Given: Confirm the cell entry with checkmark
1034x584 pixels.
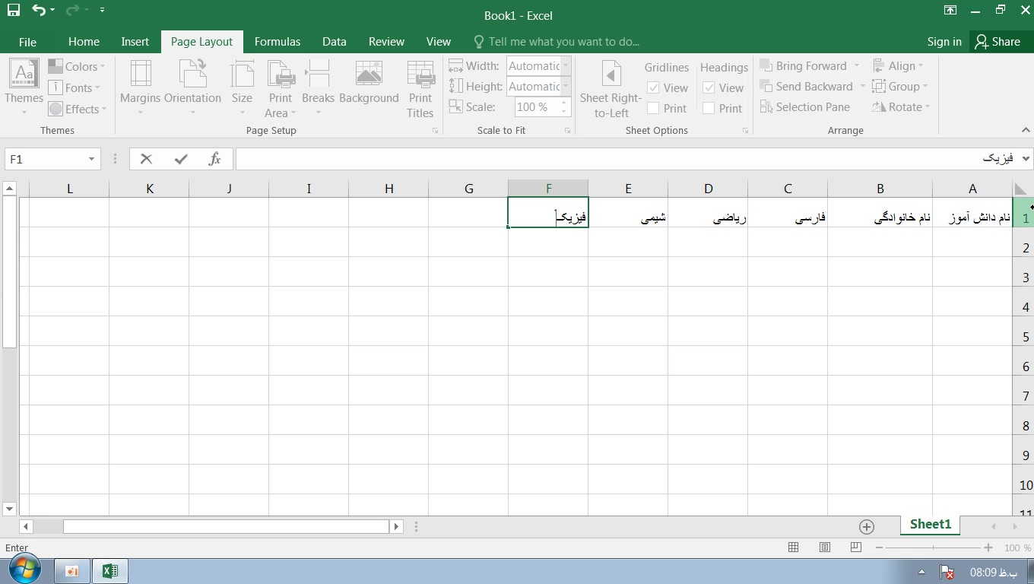Looking at the screenshot, I should (181, 159).
